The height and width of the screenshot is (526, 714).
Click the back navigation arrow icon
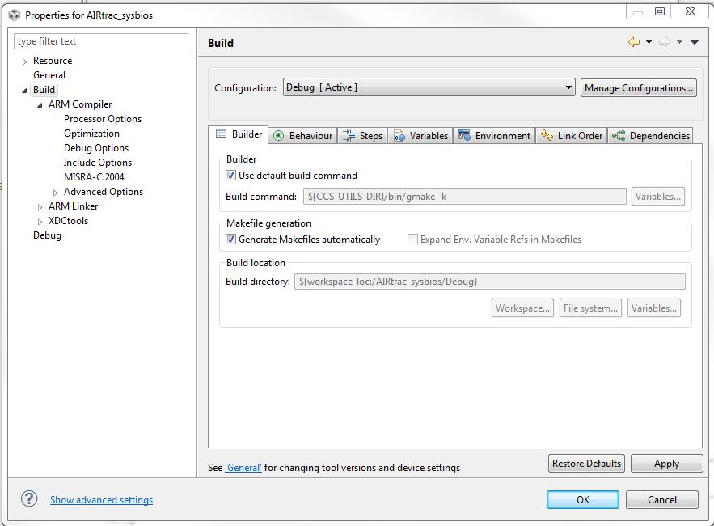click(x=633, y=42)
